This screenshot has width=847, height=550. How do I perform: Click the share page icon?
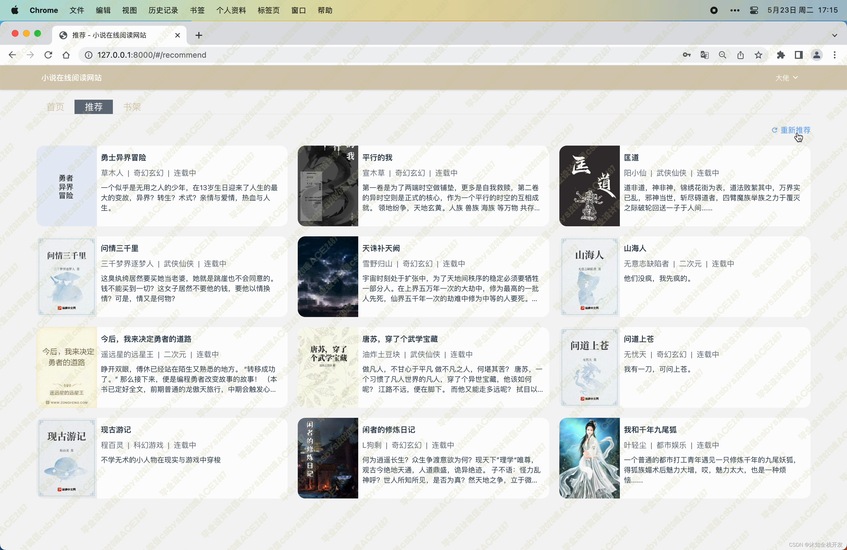[741, 55]
